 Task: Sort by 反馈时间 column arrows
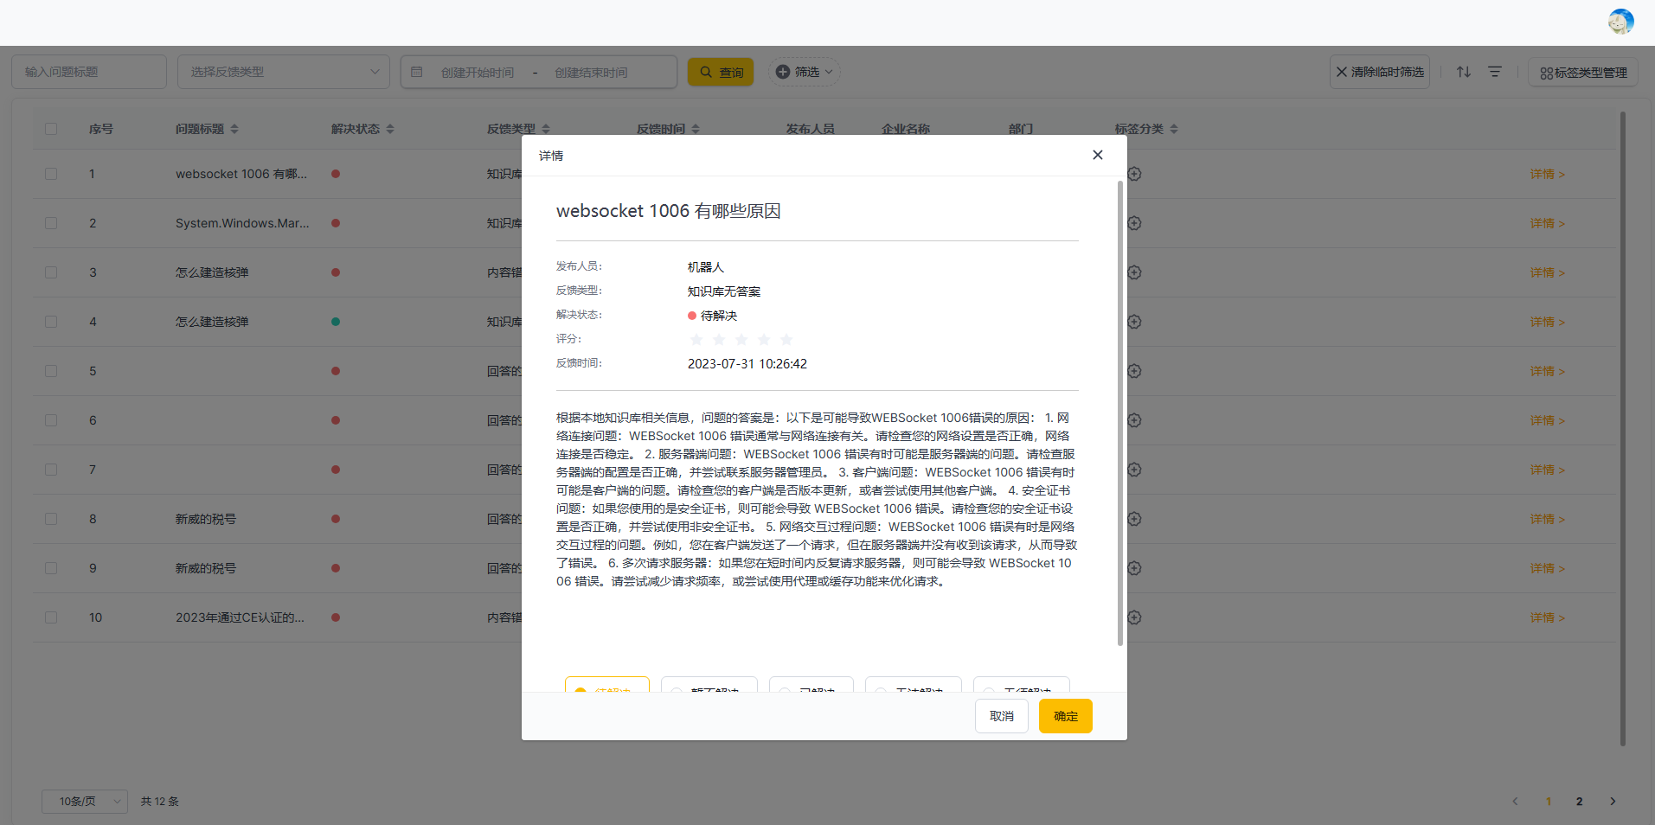click(696, 129)
